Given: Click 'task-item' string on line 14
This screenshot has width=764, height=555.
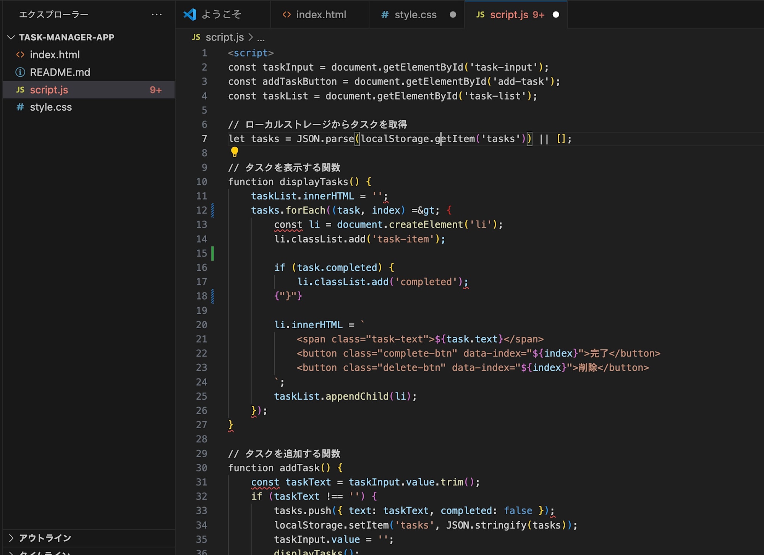Looking at the screenshot, I should point(403,239).
